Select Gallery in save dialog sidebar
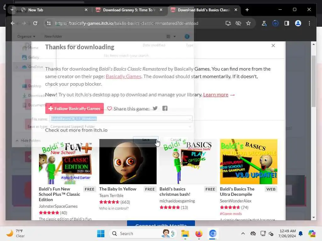 pos(31,57)
